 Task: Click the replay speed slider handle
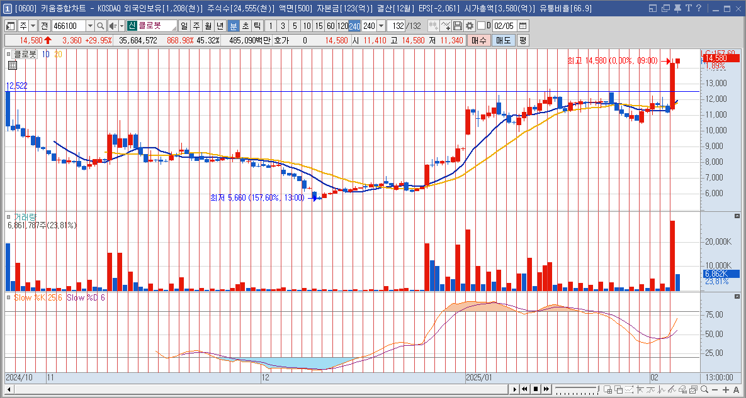pos(598,389)
